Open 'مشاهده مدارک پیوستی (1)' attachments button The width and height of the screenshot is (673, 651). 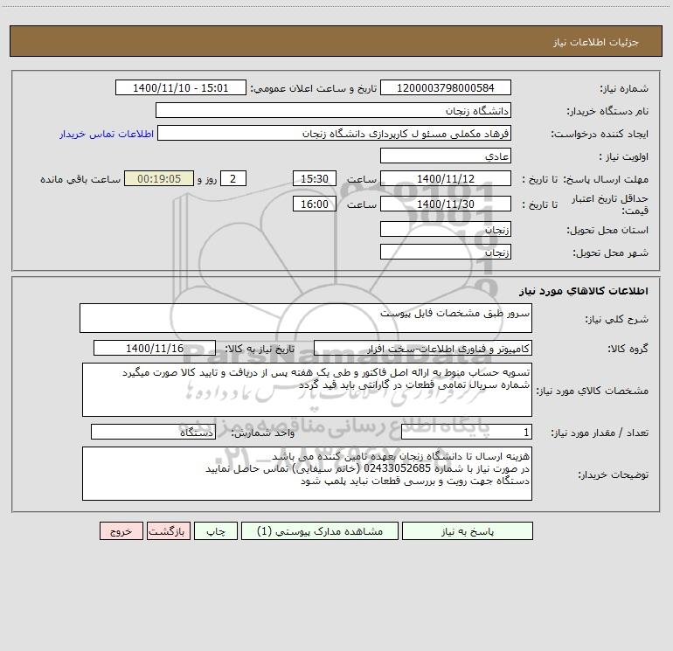(320, 530)
